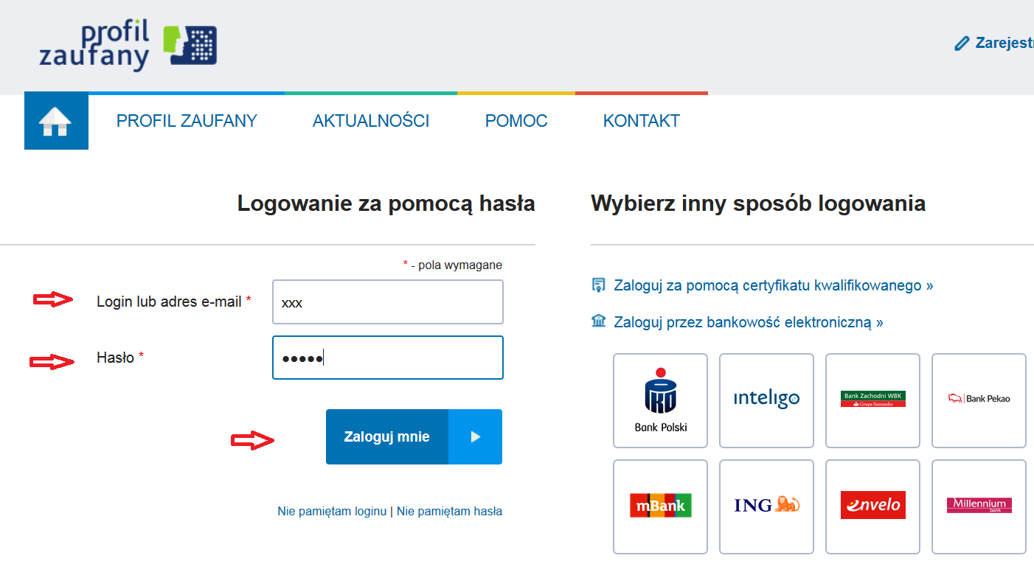Select the Bank Pekao tile

pos(979,400)
